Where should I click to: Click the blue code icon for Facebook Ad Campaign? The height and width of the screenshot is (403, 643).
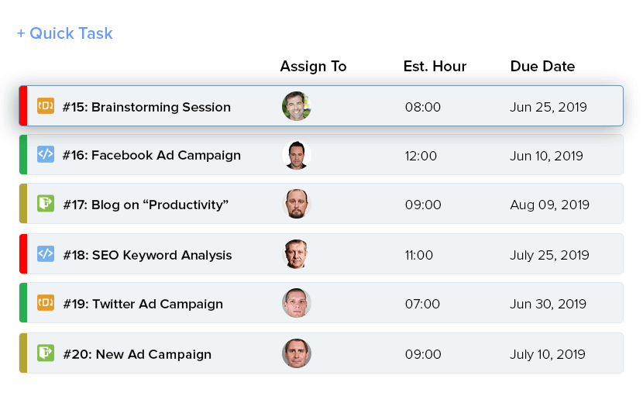tap(46, 154)
